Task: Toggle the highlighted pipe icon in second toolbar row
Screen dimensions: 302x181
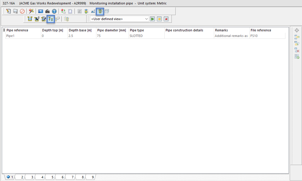Action: point(51,19)
